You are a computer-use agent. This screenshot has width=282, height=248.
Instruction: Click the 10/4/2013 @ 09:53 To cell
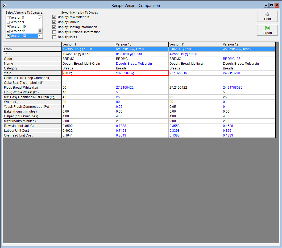pos(88,54)
